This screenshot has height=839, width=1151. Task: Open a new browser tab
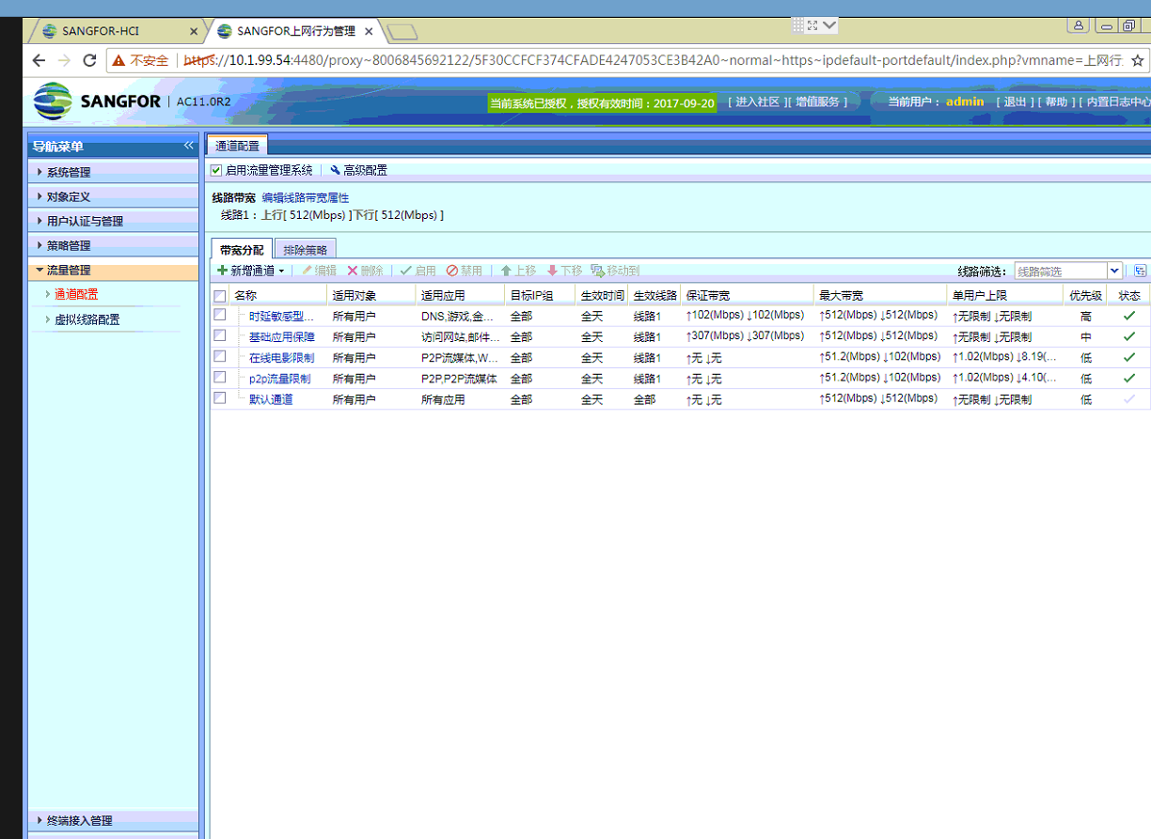[x=402, y=33]
